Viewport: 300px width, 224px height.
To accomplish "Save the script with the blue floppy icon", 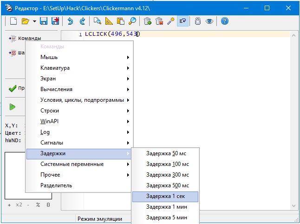I will pos(44,21).
